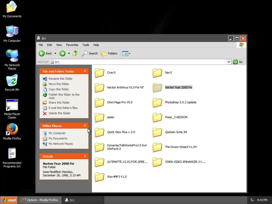
Task: Open the Back history dropdown arrow
Action: point(55,53)
